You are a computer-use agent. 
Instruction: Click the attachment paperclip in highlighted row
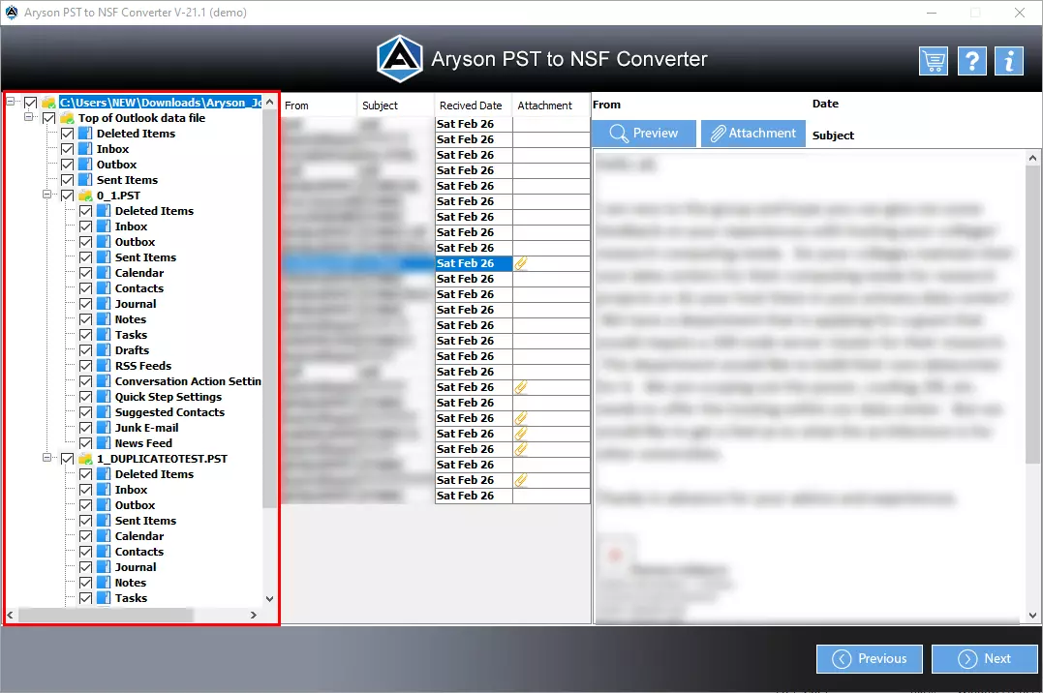tap(521, 263)
